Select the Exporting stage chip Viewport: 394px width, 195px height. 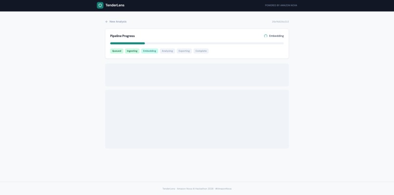coord(184,51)
